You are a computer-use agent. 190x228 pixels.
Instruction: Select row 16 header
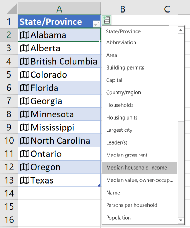(9, 220)
